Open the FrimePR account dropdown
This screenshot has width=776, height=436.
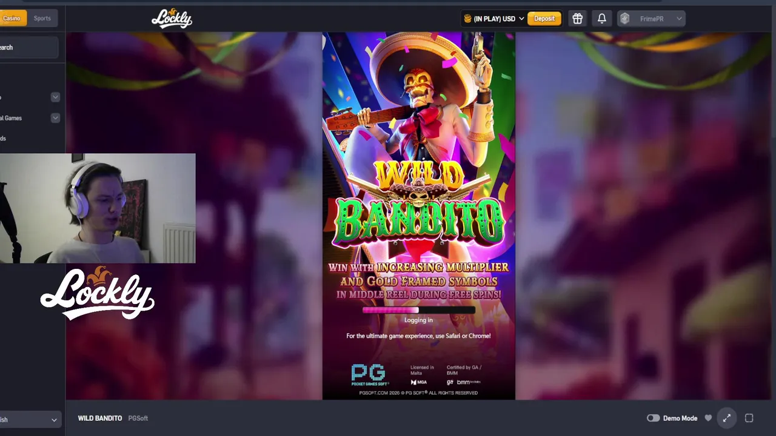[652, 19]
